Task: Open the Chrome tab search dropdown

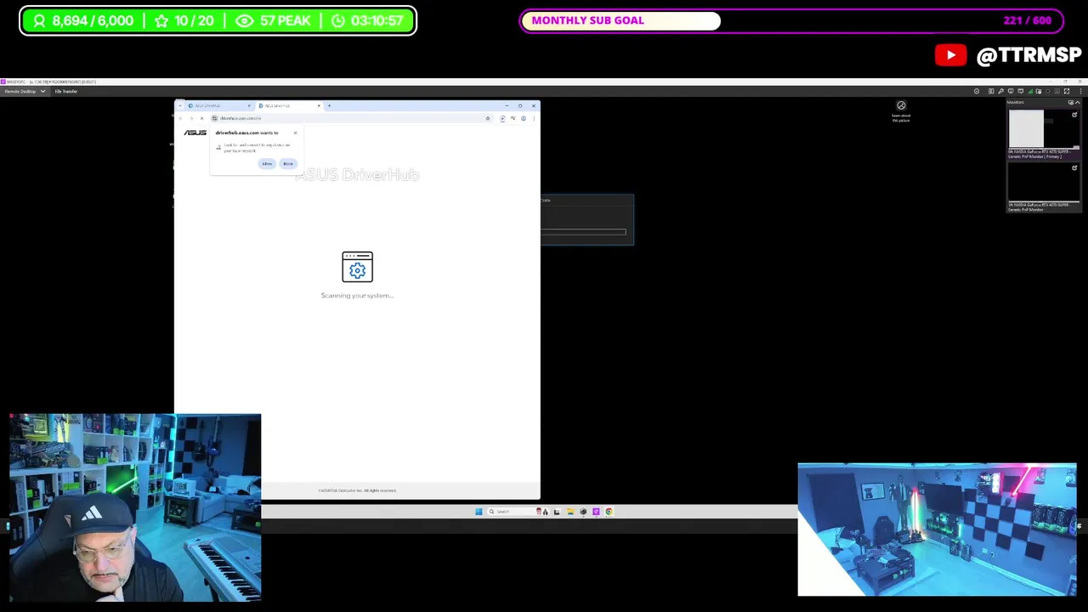Action: pos(180,105)
